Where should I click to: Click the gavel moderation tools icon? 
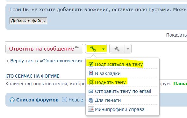click(x=117, y=49)
